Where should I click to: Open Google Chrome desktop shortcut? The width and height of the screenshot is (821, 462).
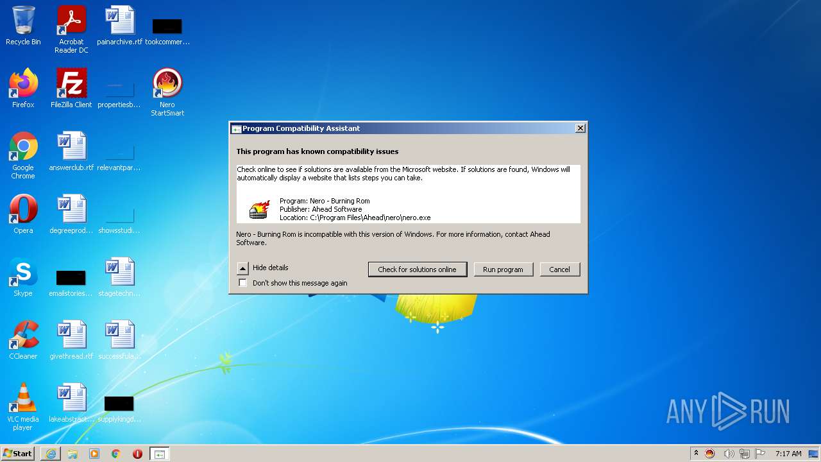point(23,155)
